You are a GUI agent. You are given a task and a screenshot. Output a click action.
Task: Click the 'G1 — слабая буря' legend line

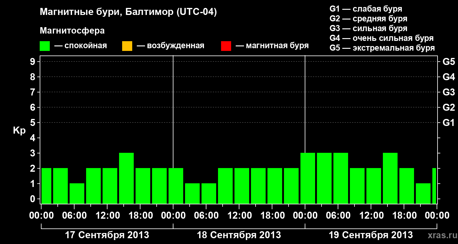[366, 9]
